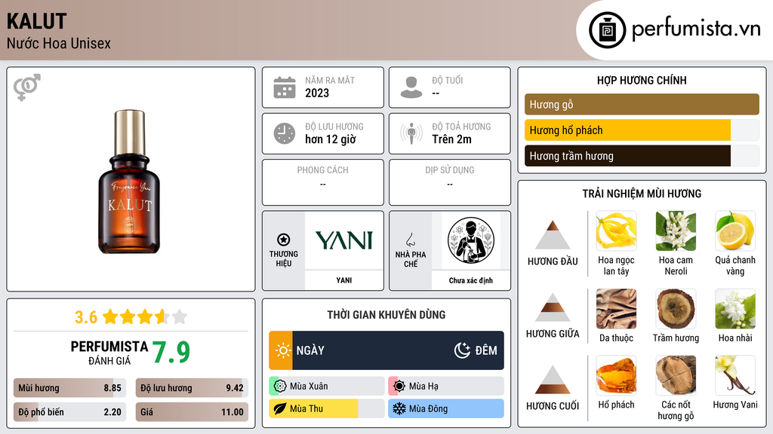The width and height of the screenshot is (773, 434).
Task: Click the Perfumista đánh giá label
Action: (109, 353)
